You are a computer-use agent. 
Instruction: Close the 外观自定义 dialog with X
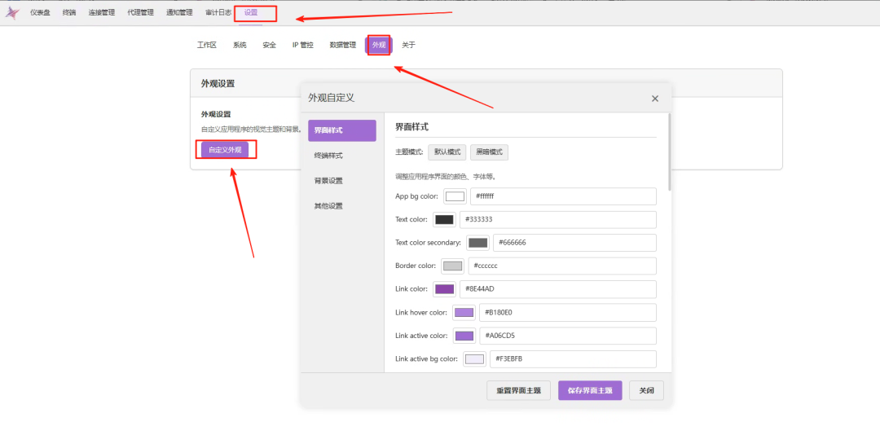pos(654,99)
